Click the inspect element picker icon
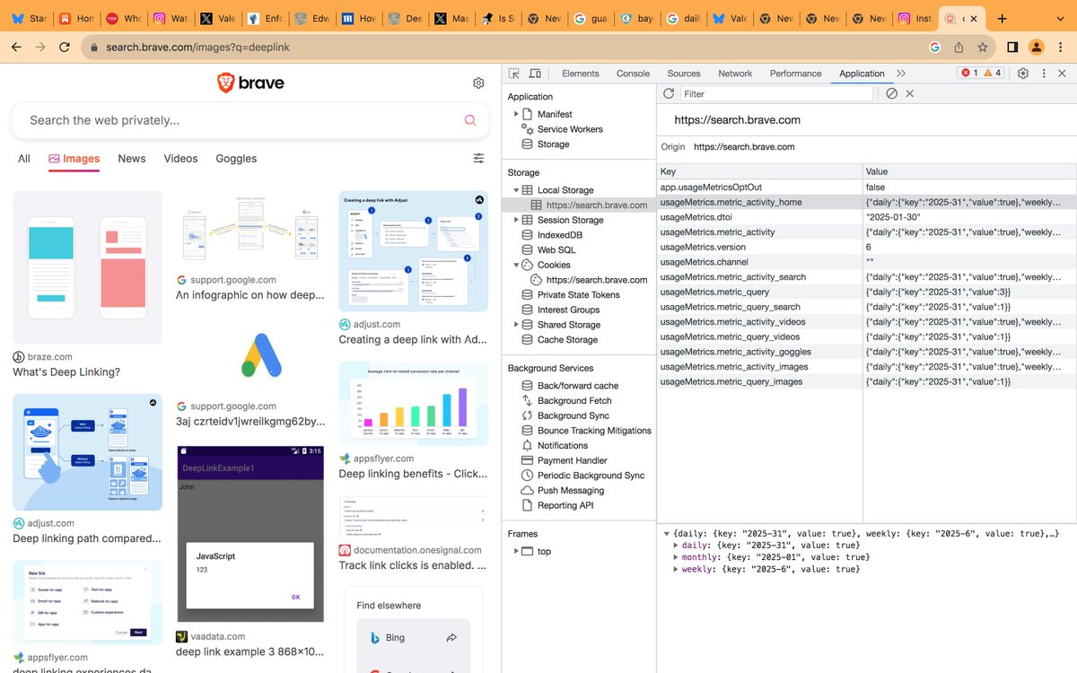1077x673 pixels. (x=513, y=74)
